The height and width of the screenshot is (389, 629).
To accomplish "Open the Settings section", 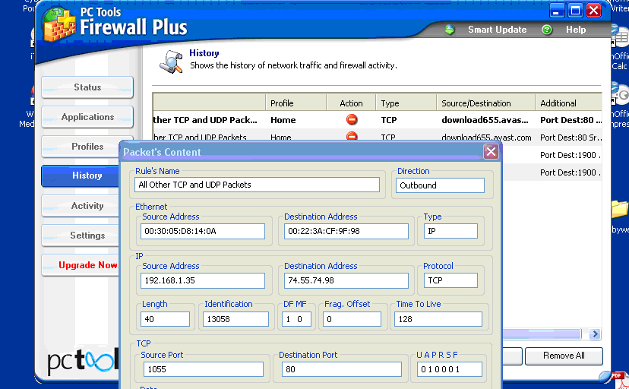I will click(87, 236).
